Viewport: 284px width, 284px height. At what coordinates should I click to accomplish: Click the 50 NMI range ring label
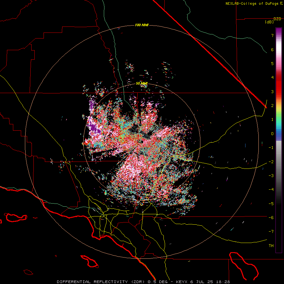[x=142, y=83]
